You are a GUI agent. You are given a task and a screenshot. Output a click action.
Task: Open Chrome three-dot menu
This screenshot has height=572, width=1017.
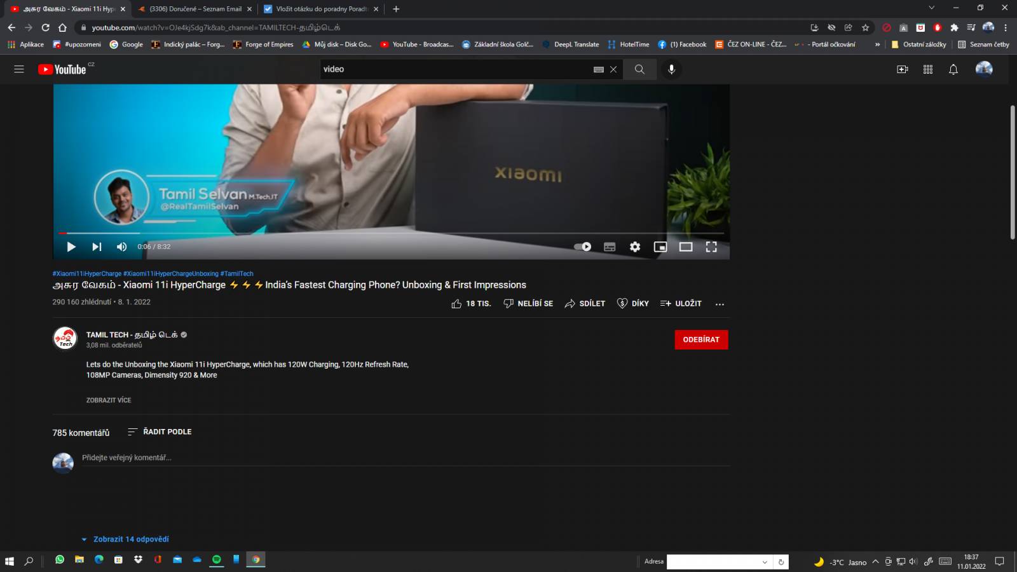[x=1006, y=27]
